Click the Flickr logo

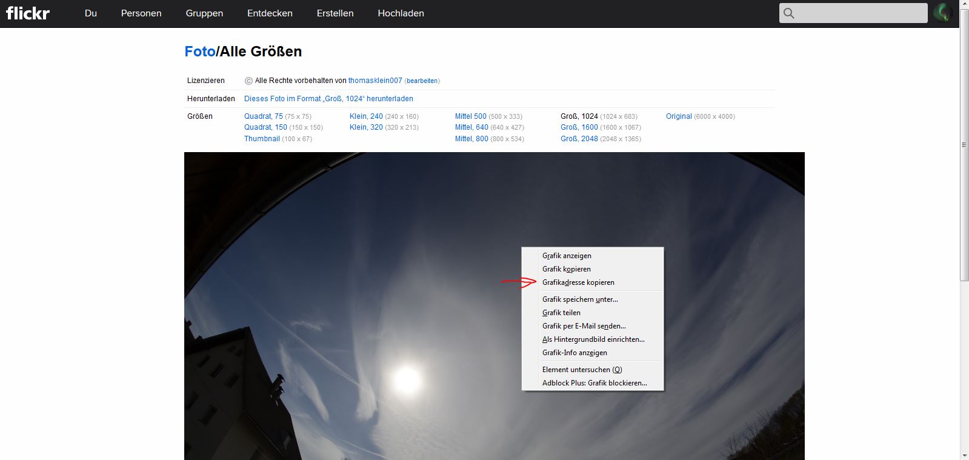point(28,13)
